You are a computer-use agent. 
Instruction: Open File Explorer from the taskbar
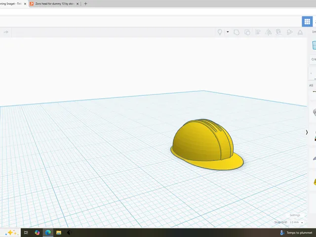tap(59, 233)
